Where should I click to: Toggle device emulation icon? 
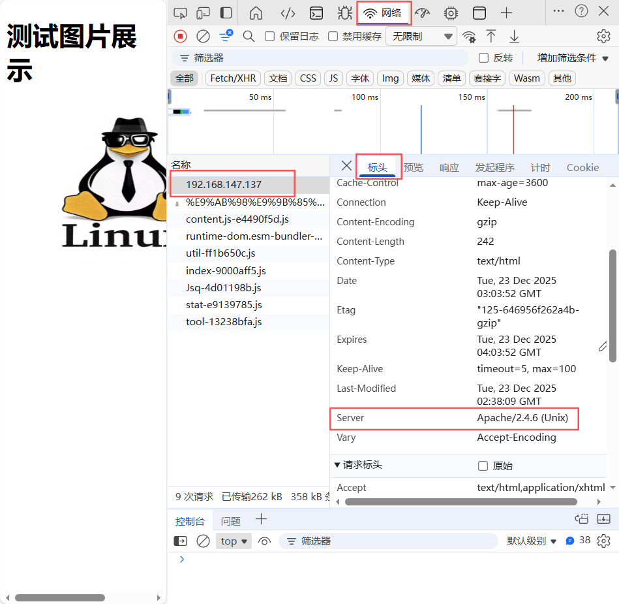pos(203,13)
